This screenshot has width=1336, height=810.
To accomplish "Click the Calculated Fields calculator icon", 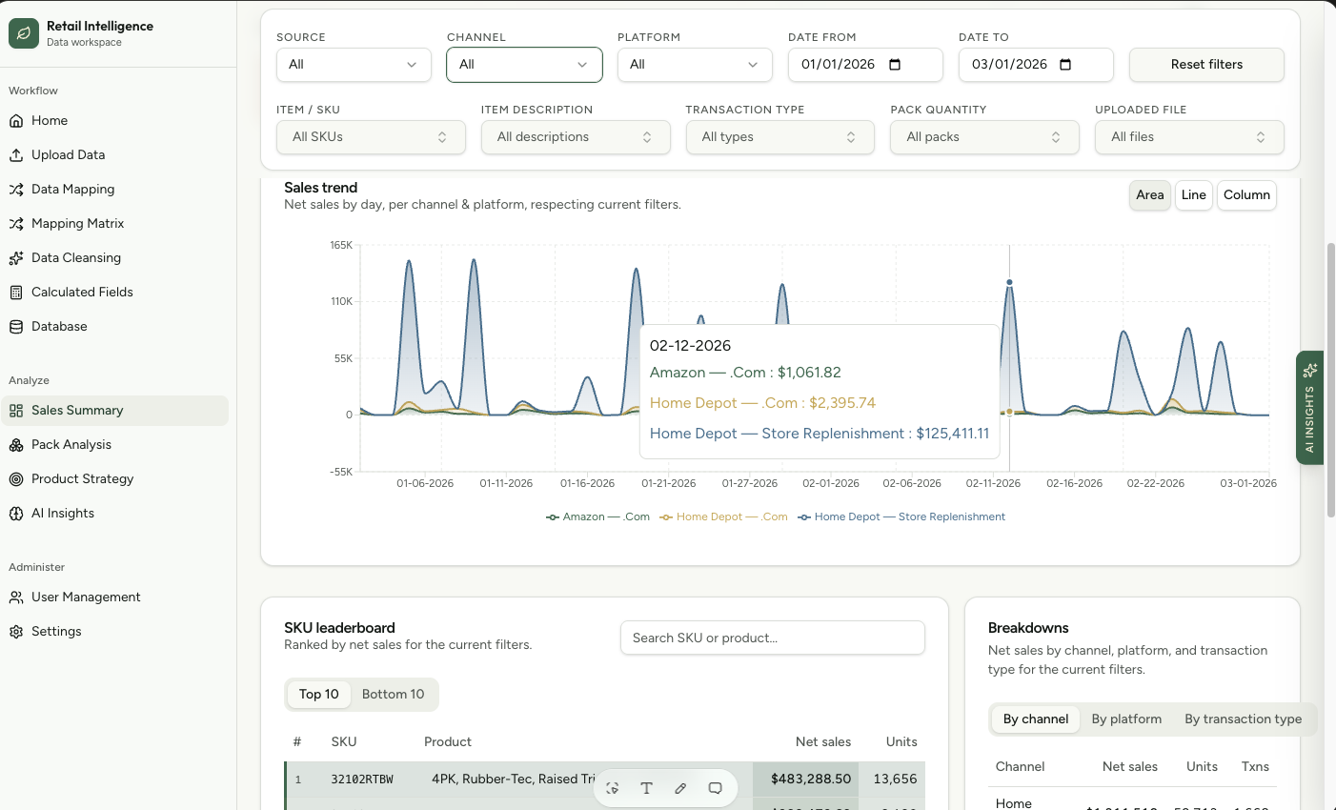I will (16, 293).
